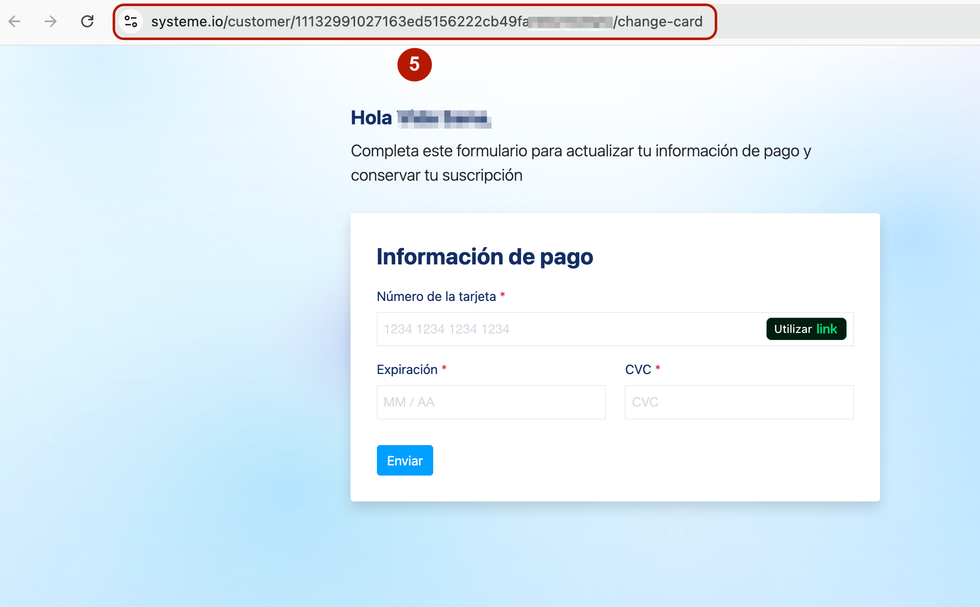Viewport: 980px width, 607px height.
Task: Click the Completa este formulario instruction paragraph
Action: tap(580, 163)
